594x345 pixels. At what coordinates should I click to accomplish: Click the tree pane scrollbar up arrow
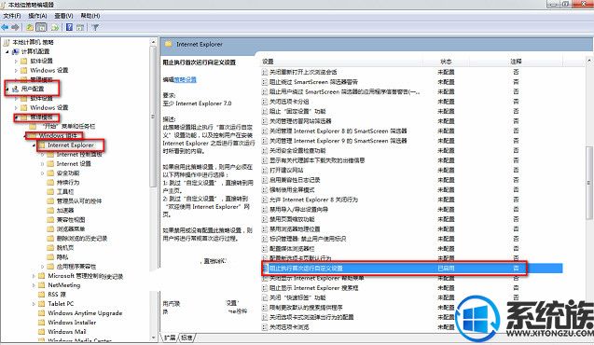154,42
